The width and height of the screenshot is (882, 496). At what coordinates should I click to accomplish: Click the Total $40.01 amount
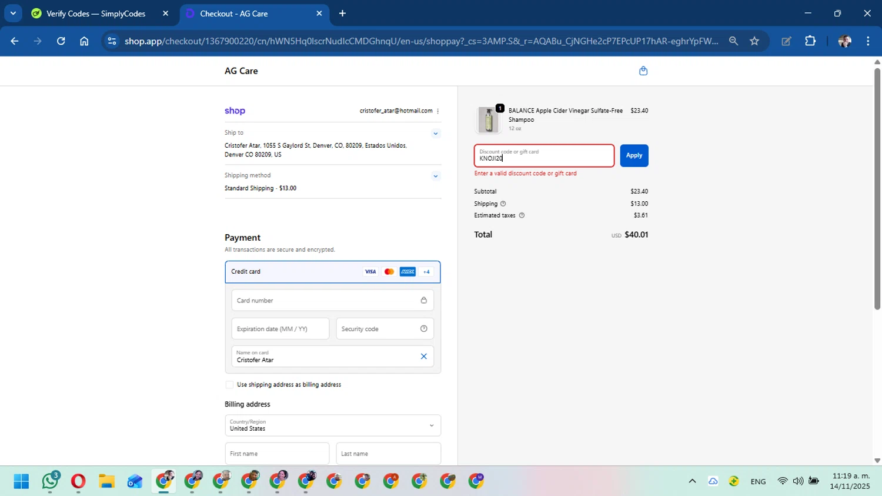click(636, 235)
